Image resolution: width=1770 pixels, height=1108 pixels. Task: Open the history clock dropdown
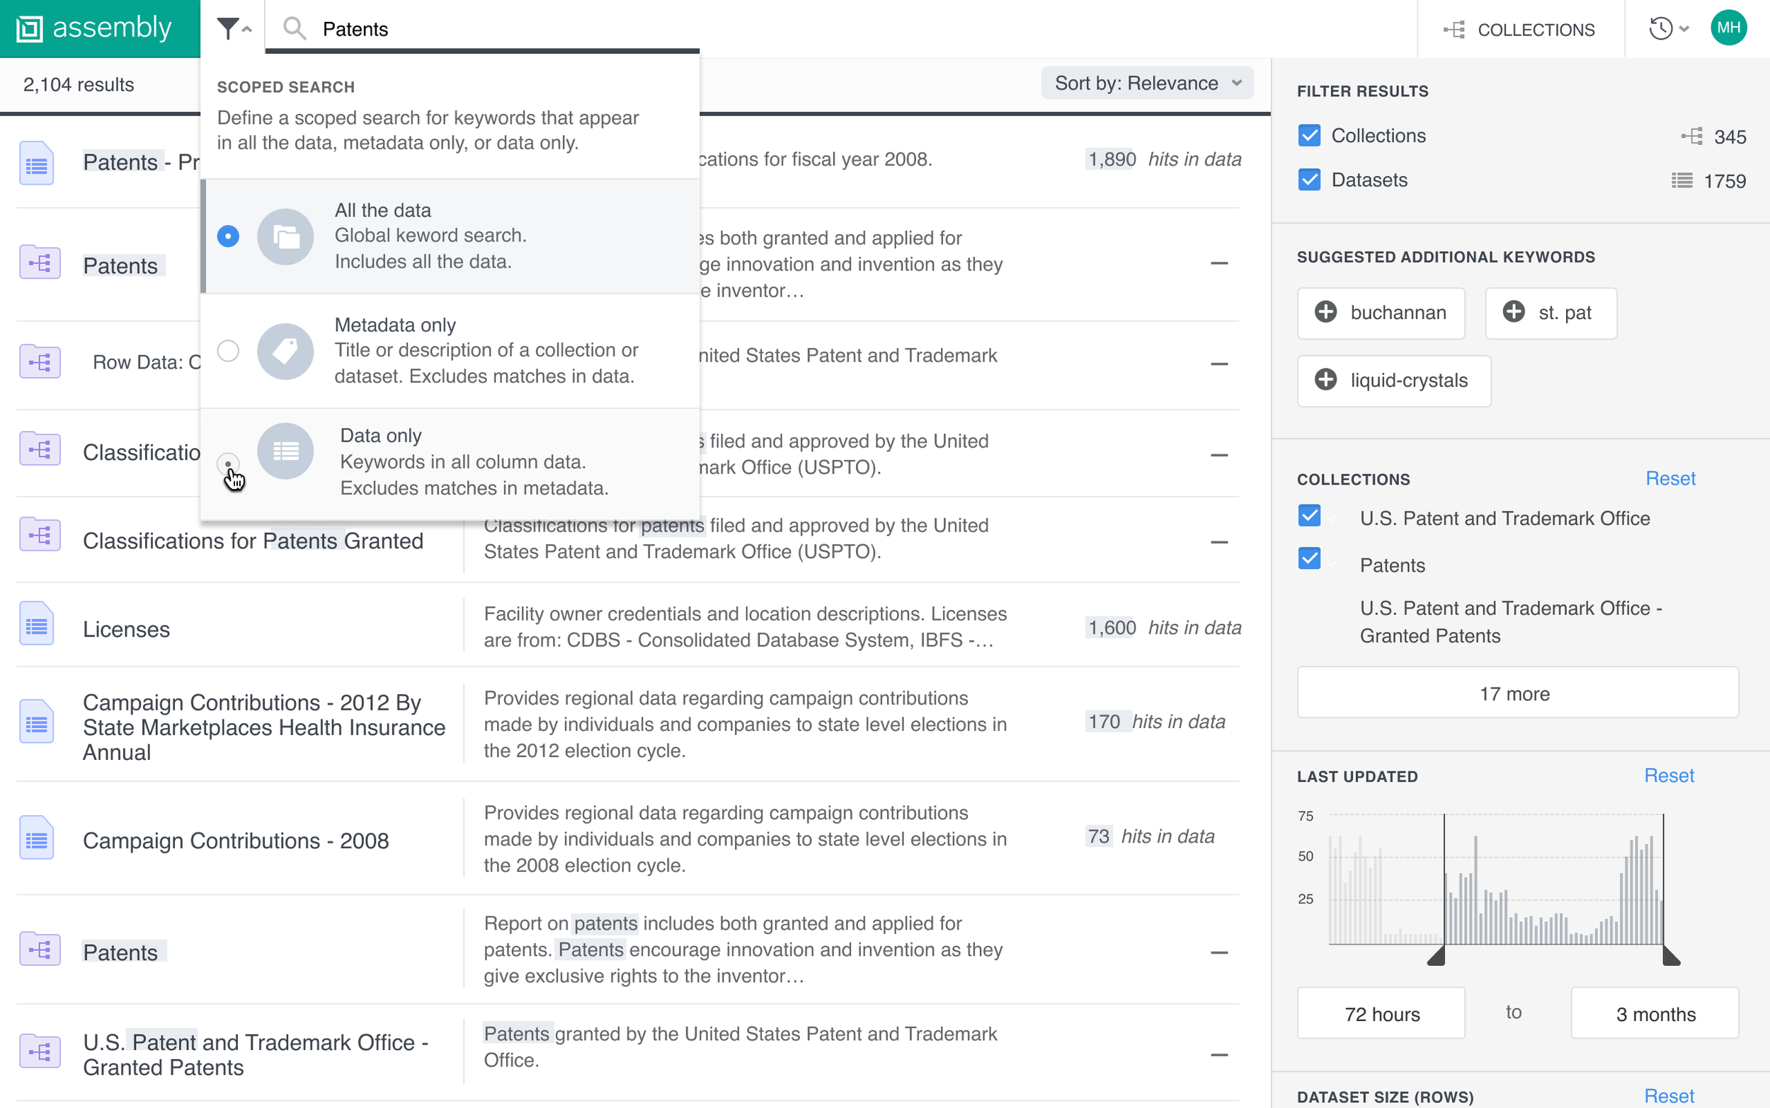point(1669,29)
